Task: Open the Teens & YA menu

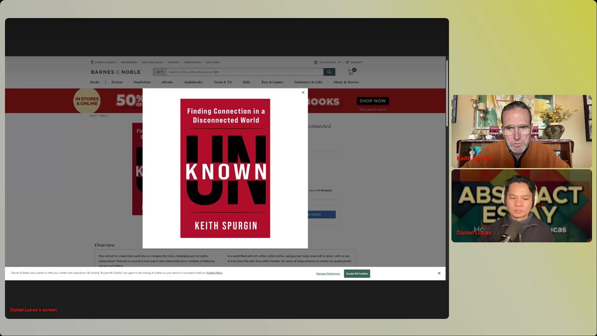Action: coord(222,82)
